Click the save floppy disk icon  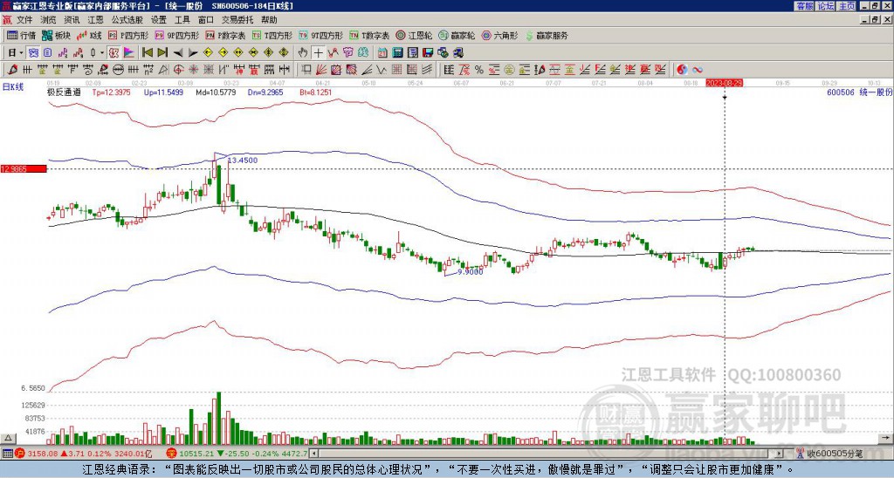click(x=428, y=52)
